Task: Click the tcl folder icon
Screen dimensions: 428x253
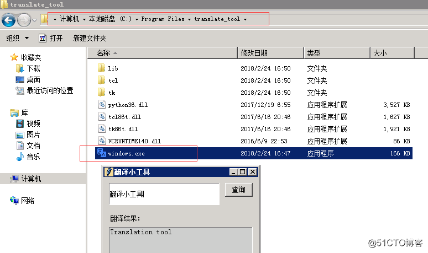Action: tap(101, 80)
